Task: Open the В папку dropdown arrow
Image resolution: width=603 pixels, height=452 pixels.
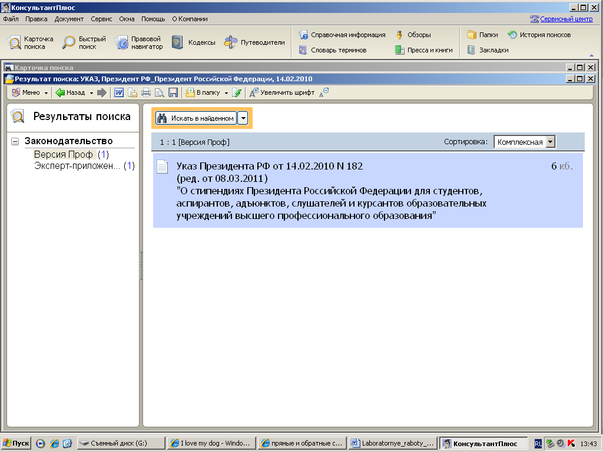Action: [226, 93]
